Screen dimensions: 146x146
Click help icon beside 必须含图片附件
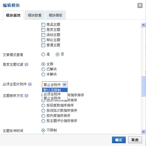click(x=30, y=84)
